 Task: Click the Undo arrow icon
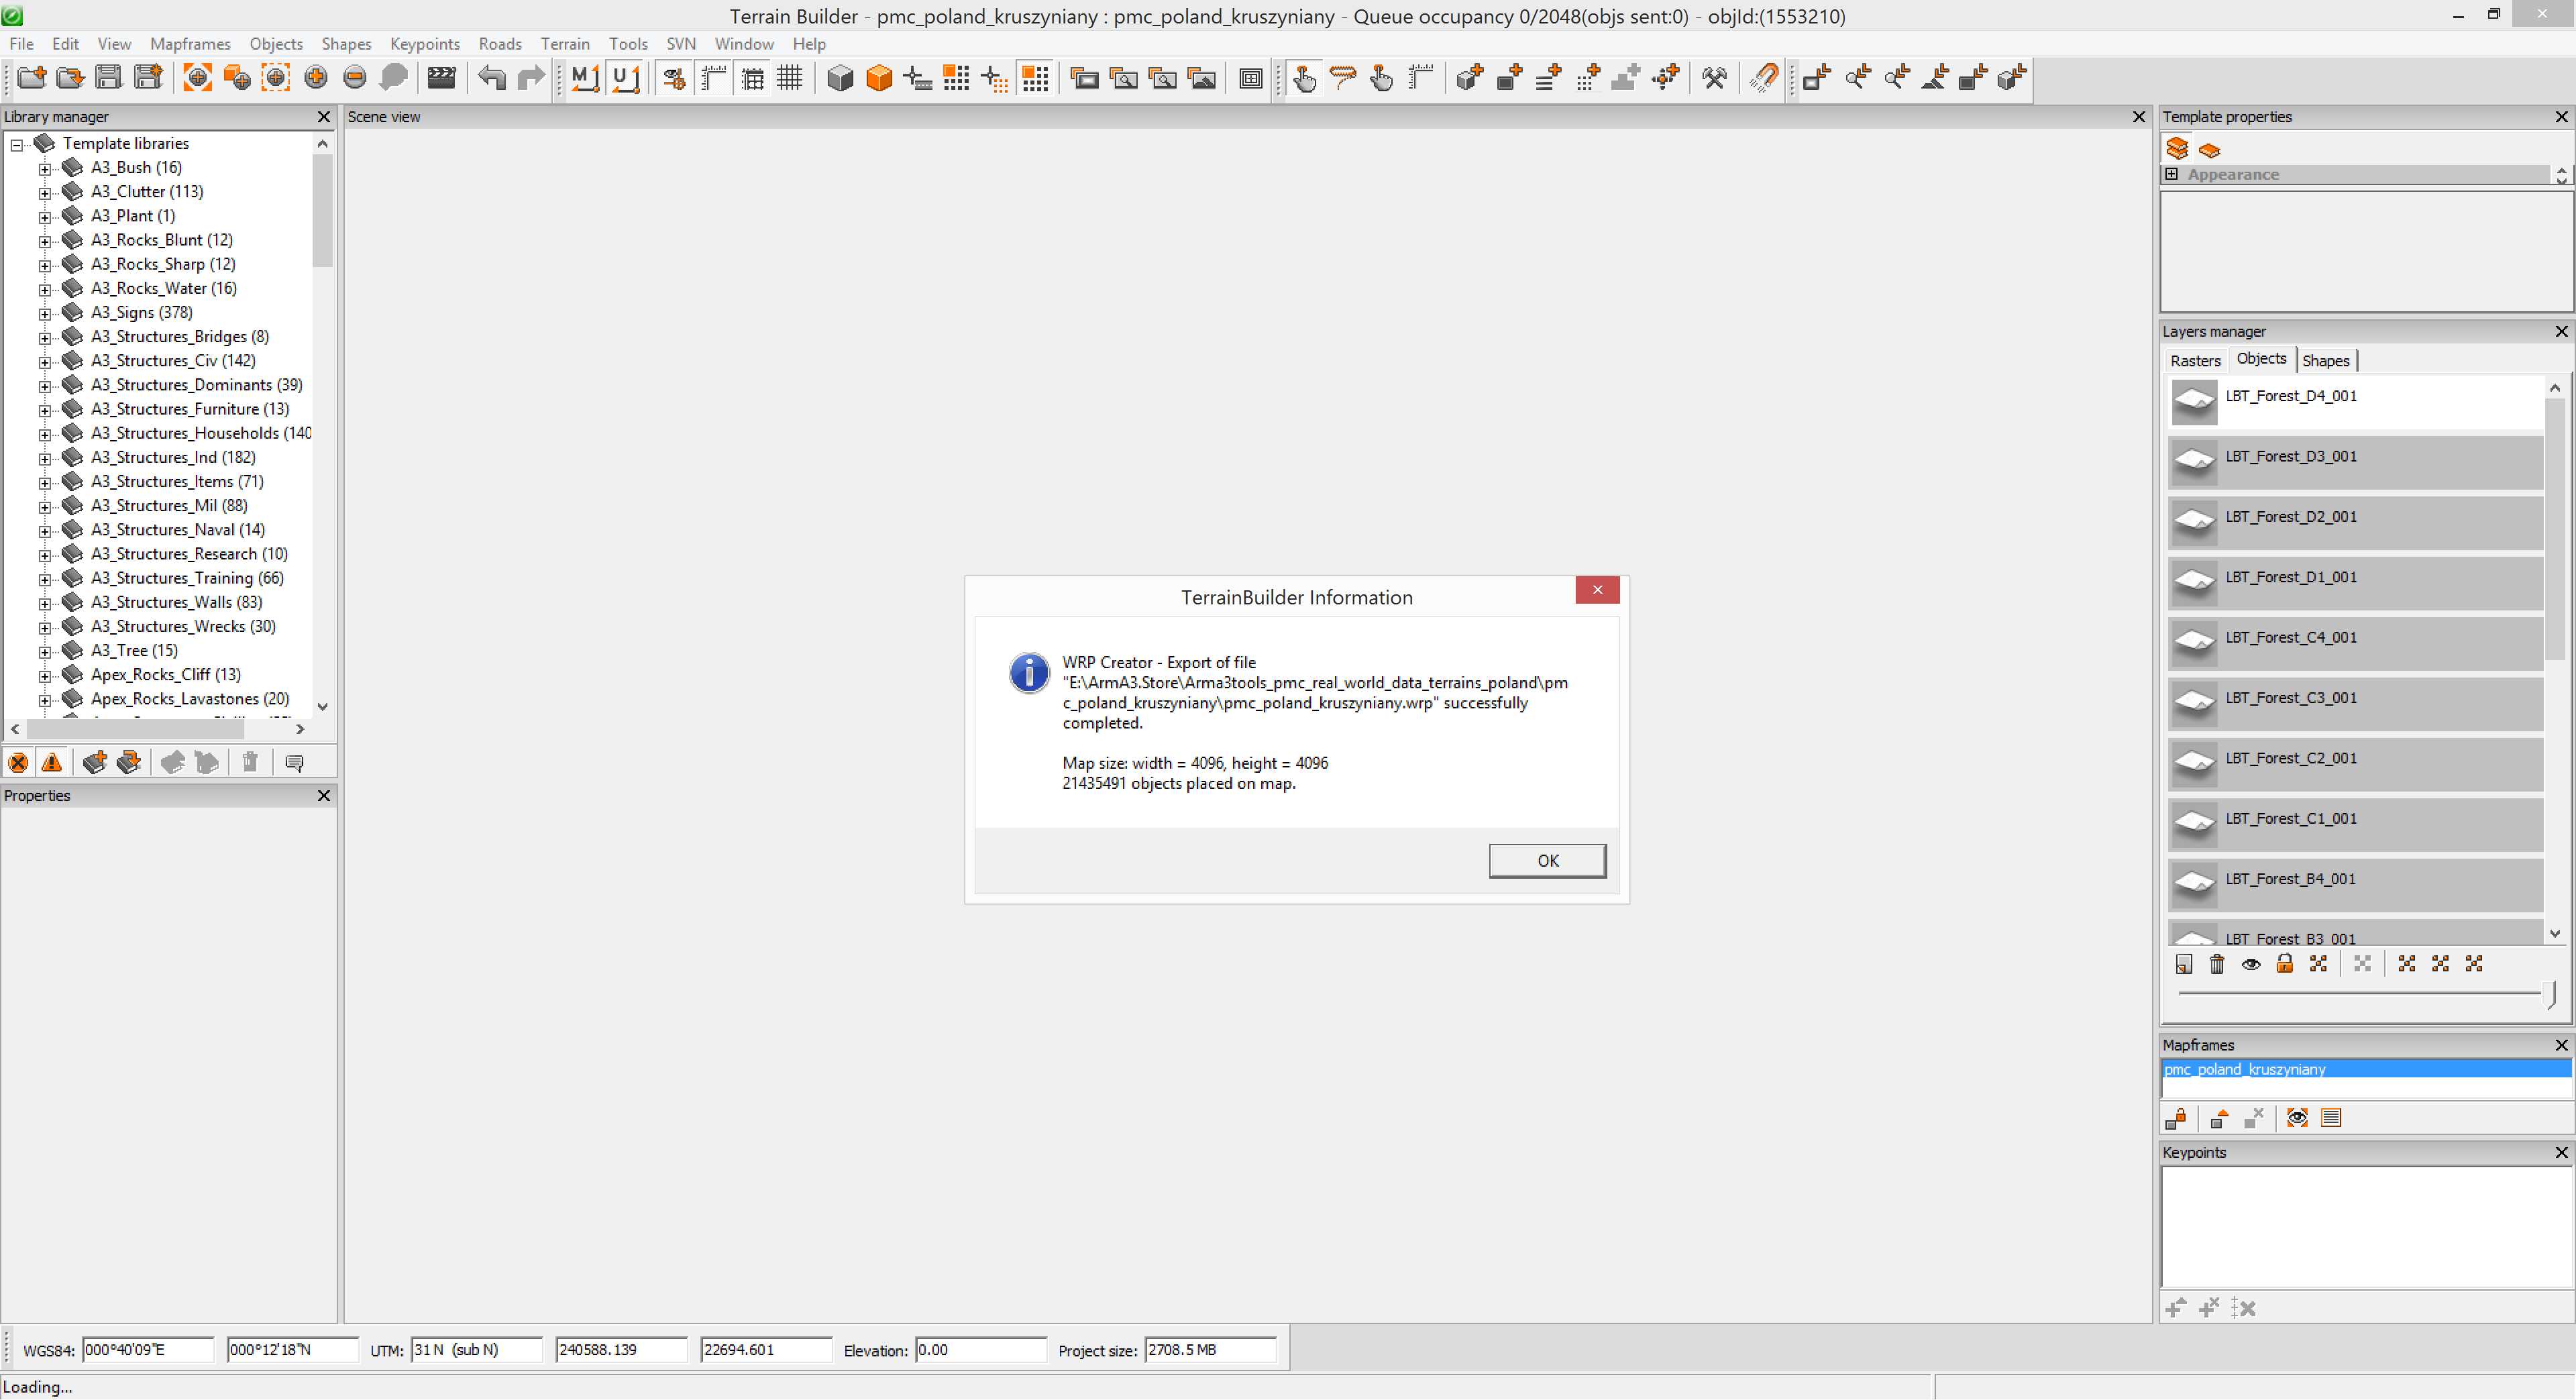tap(492, 78)
